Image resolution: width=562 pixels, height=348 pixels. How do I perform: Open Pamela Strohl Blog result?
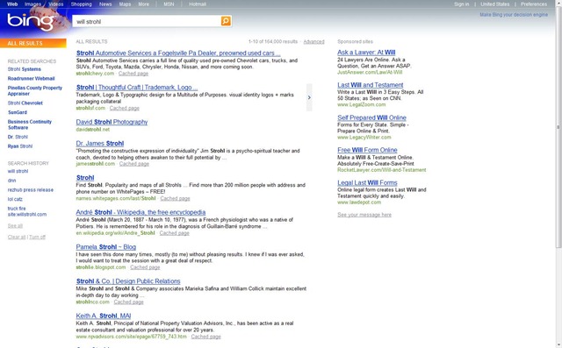(x=105, y=247)
